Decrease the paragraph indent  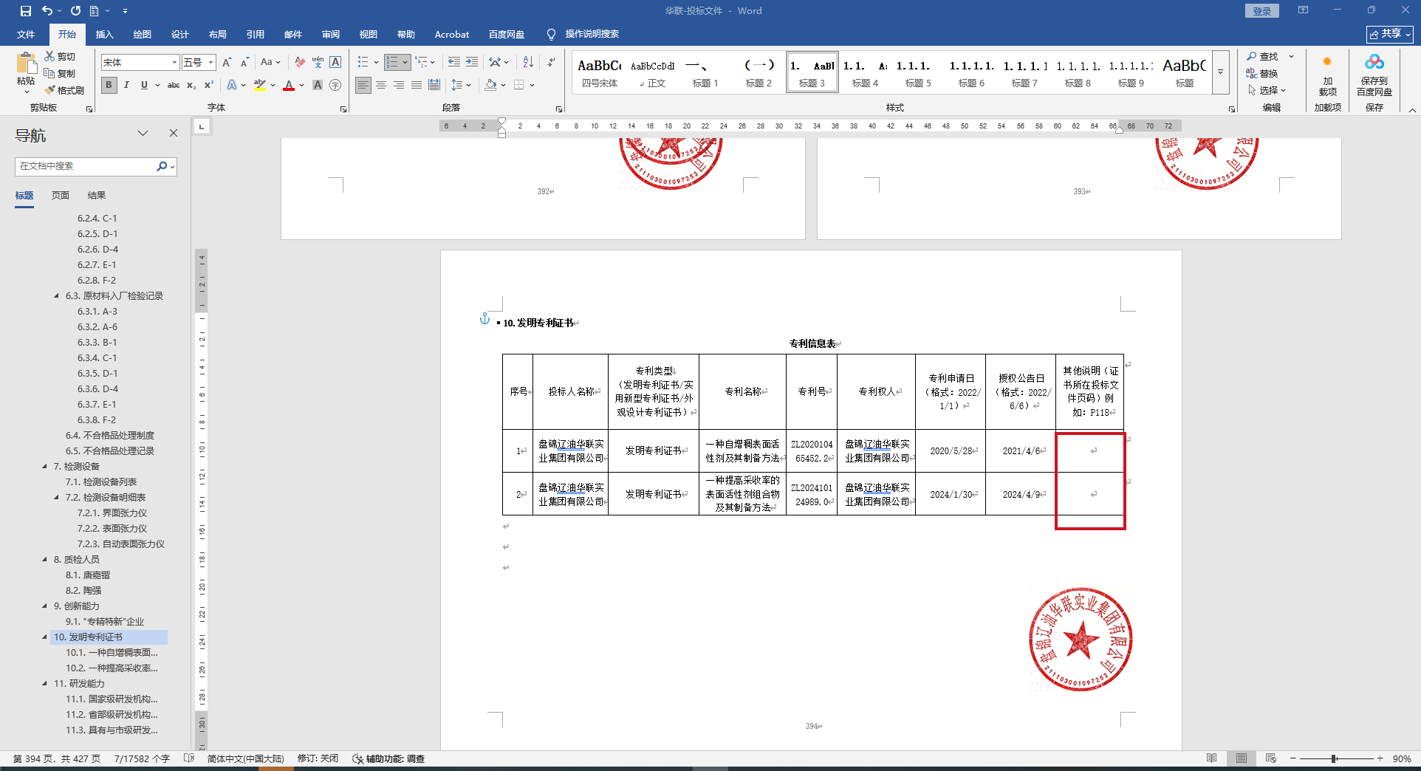453,62
